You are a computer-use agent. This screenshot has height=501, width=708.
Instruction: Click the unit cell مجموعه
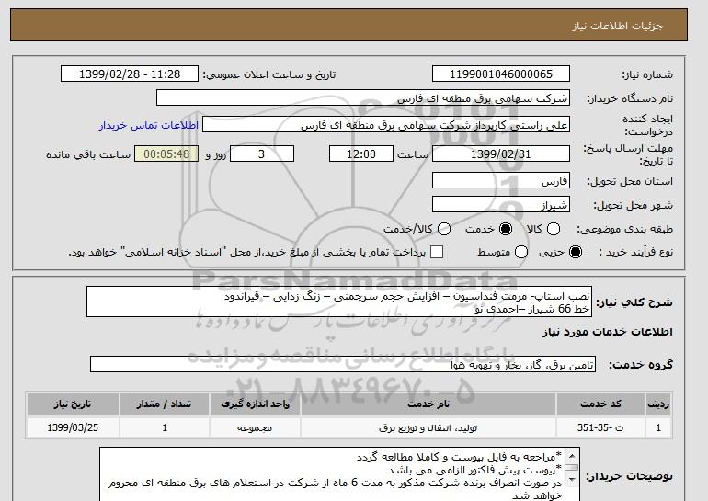tap(255, 427)
